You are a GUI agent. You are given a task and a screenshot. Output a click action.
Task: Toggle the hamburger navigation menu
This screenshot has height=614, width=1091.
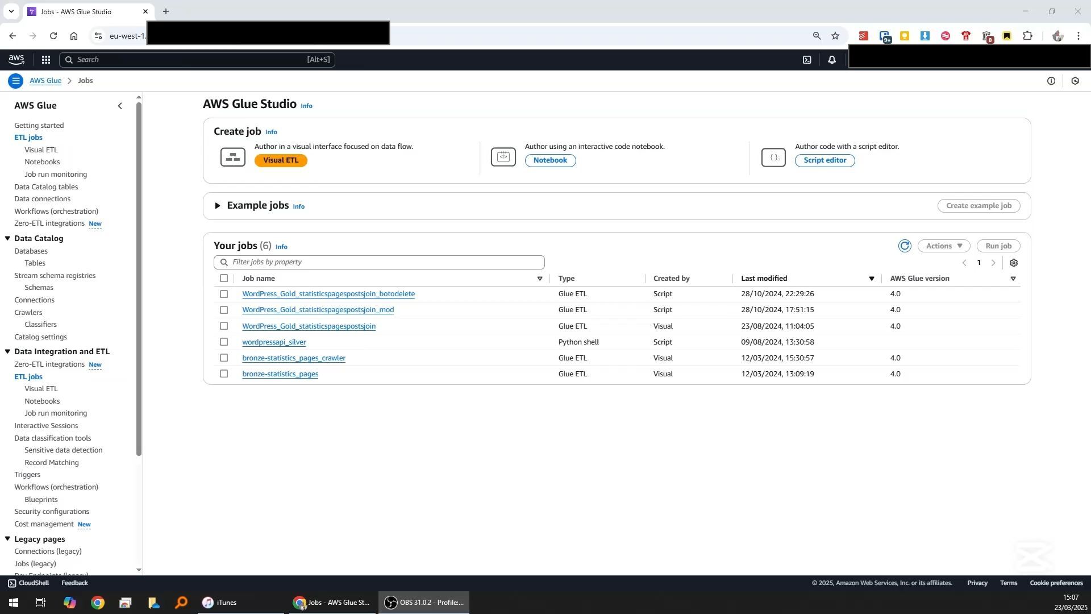(16, 81)
